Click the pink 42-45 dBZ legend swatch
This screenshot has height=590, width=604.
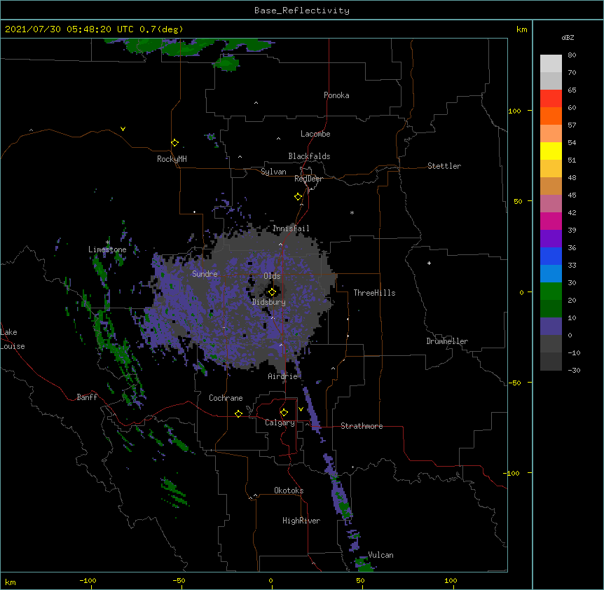point(551,204)
